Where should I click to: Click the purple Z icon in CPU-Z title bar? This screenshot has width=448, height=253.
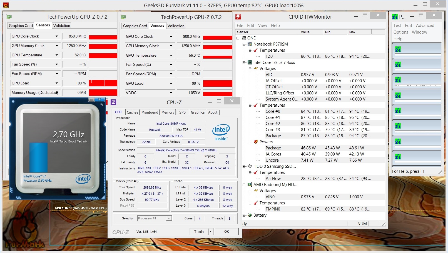(113, 102)
